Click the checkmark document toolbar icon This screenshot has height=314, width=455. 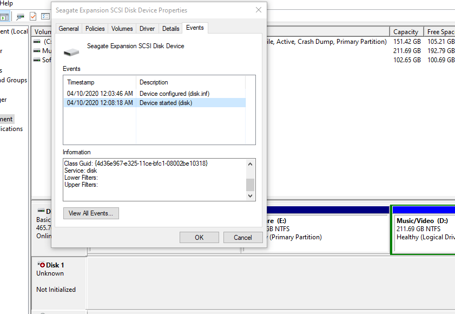click(x=33, y=17)
